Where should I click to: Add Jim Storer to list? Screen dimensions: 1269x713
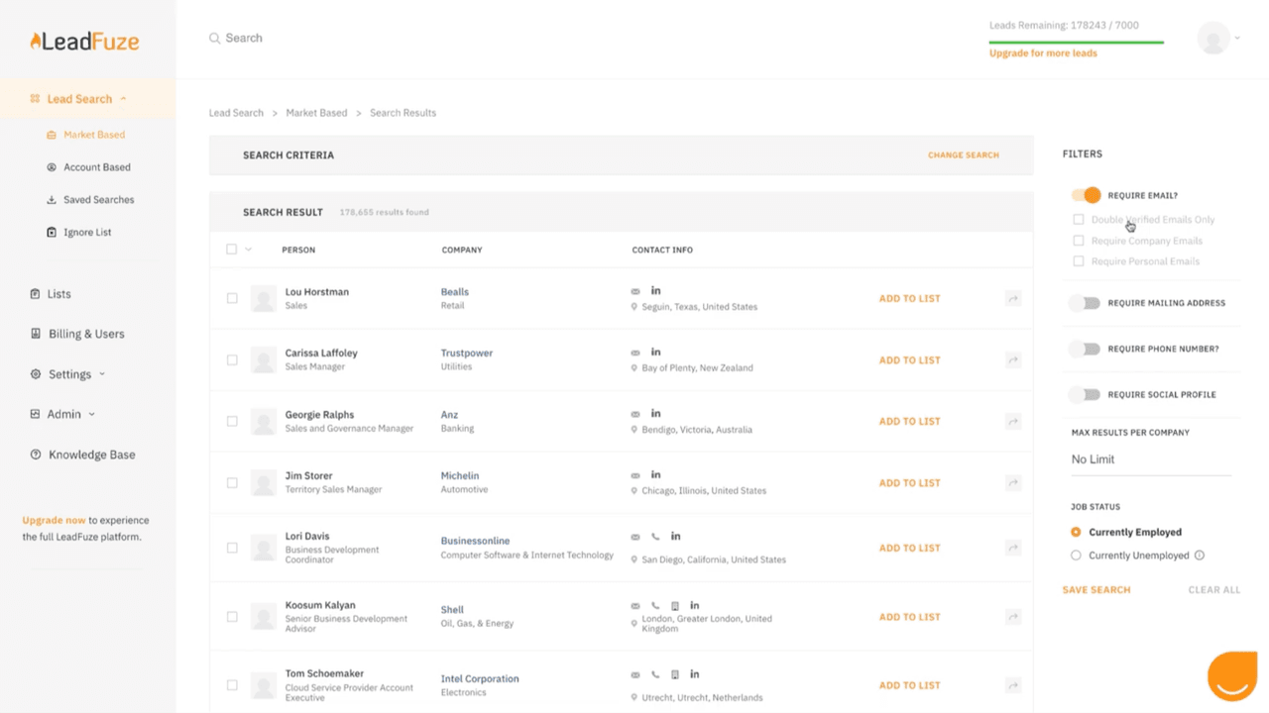coord(910,483)
